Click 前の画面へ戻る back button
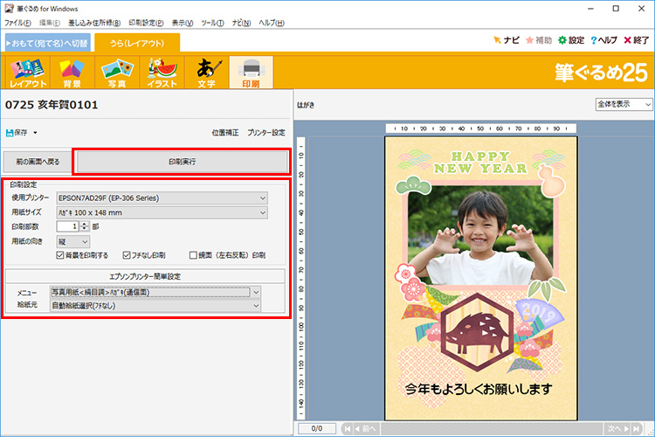Image resolution: width=655 pixels, height=437 pixels. tap(38, 162)
